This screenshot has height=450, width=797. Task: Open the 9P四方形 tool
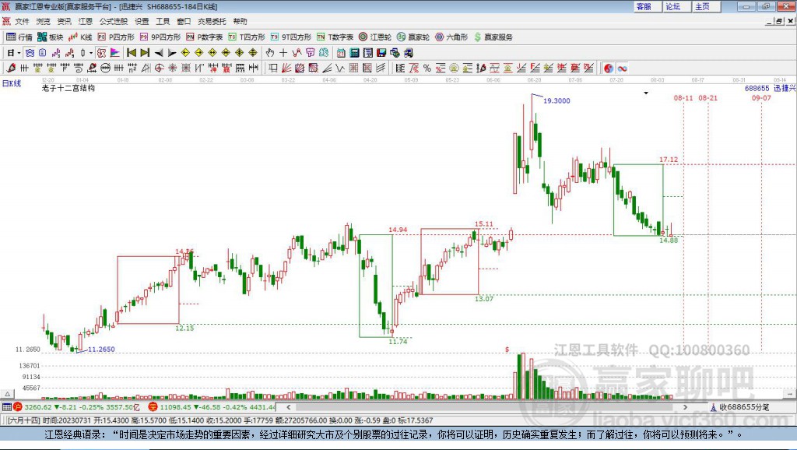coord(160,37)
